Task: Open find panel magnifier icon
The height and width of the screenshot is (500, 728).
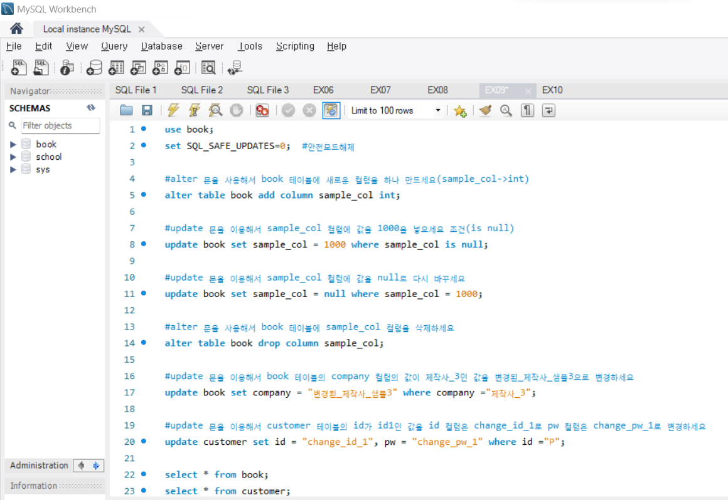Action: (x=506, y=110)
